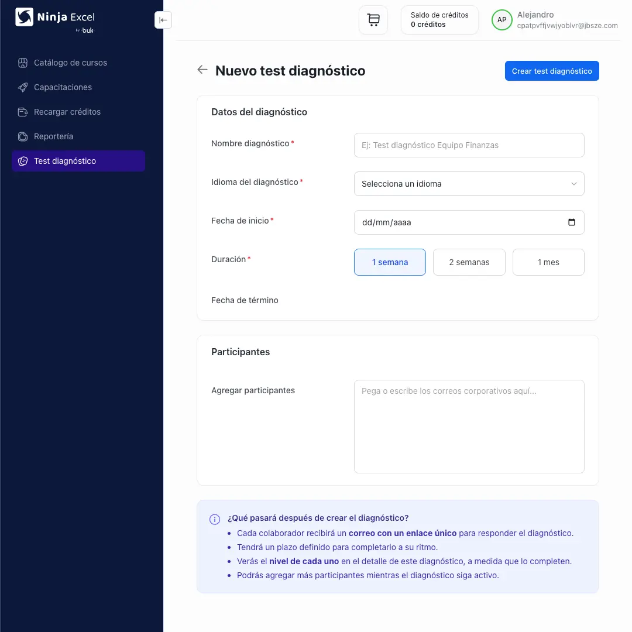This screenshot has width=632, height=632.
Task: Click the account email address text
Action: coord(567,25)
